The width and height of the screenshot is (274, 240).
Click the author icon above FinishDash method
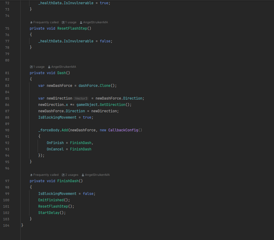(x=83, y=175)
